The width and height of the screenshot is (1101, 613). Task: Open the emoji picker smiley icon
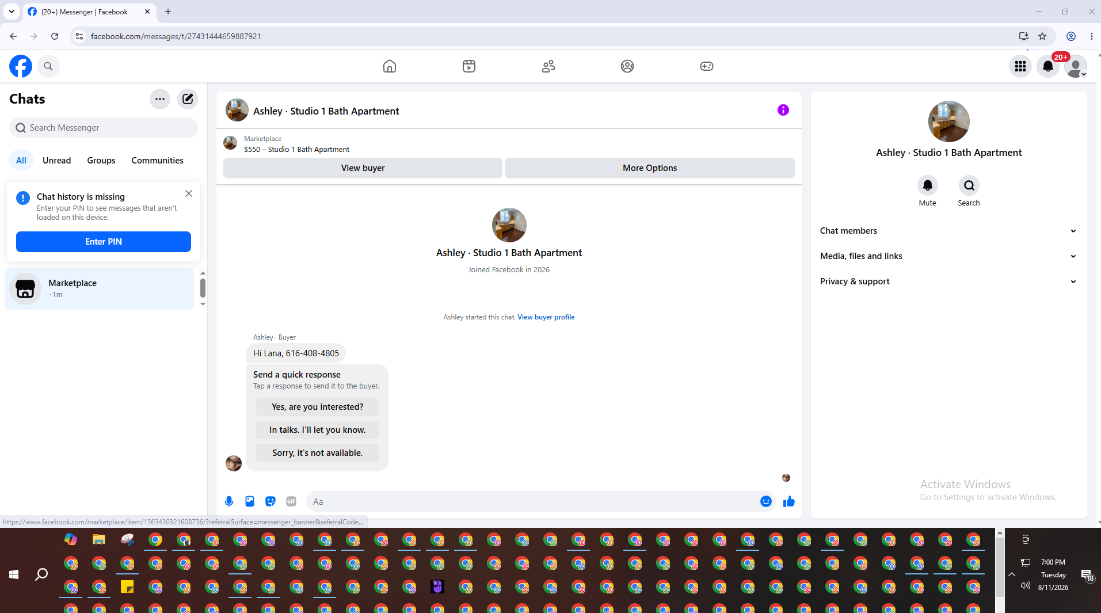pos(766,501)
